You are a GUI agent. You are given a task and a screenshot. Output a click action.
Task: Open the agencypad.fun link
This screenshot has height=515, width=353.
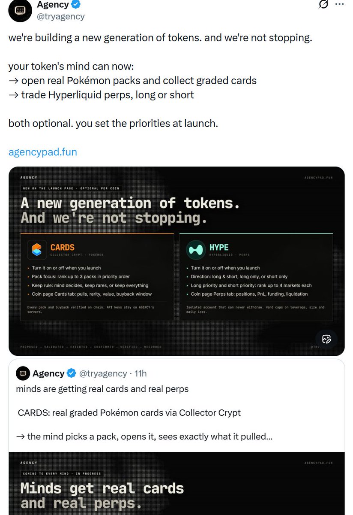pos(43,152)
